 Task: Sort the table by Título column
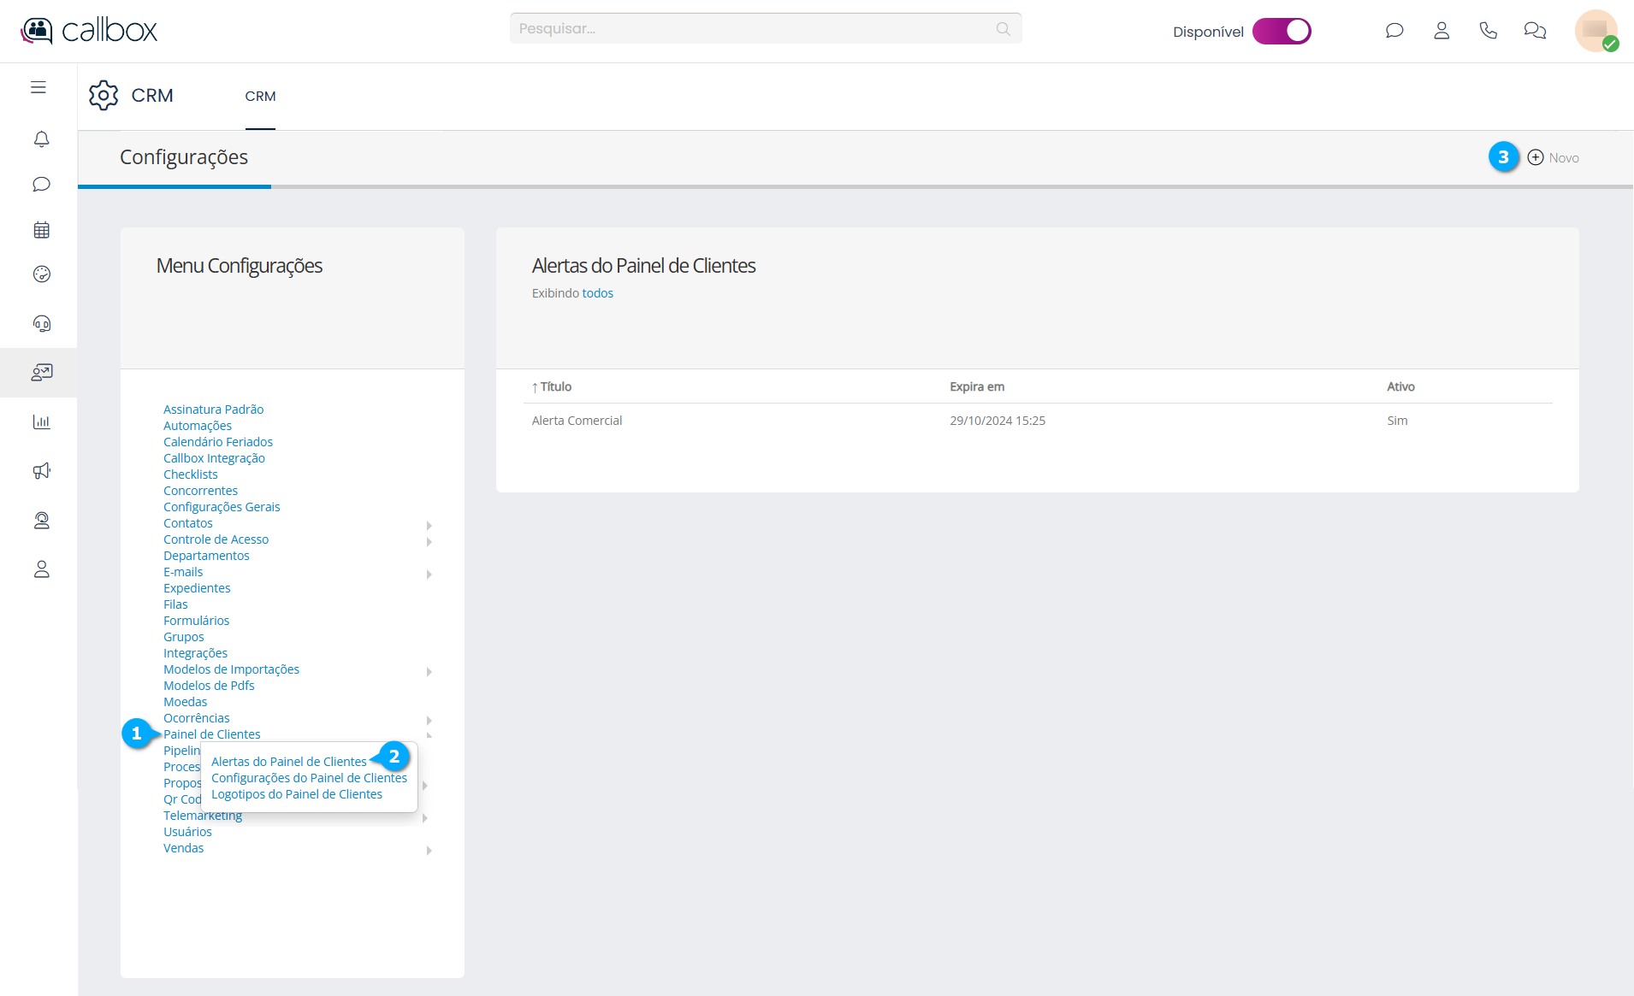[554, 387]
